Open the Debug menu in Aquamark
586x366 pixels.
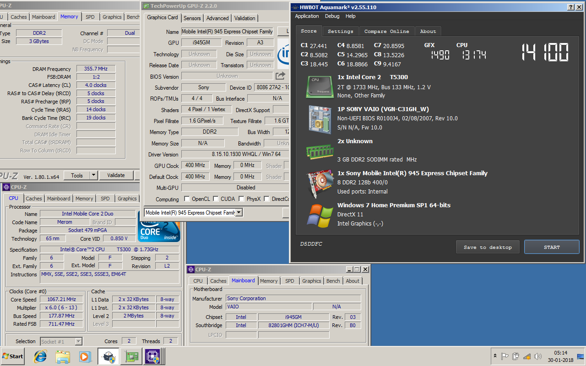point(332,16)
